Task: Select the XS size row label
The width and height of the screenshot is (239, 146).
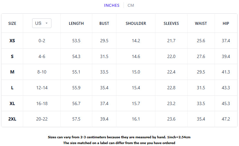Action: coord(12,41)
